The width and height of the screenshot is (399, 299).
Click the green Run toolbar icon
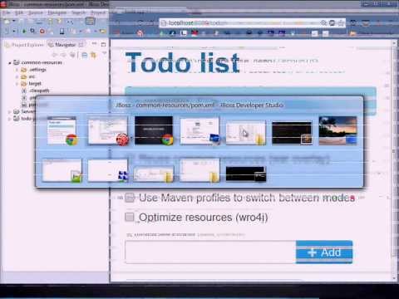point(24,32)
